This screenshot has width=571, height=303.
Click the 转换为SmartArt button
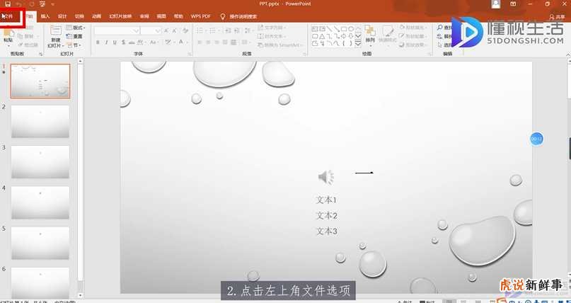click(281, 45)
